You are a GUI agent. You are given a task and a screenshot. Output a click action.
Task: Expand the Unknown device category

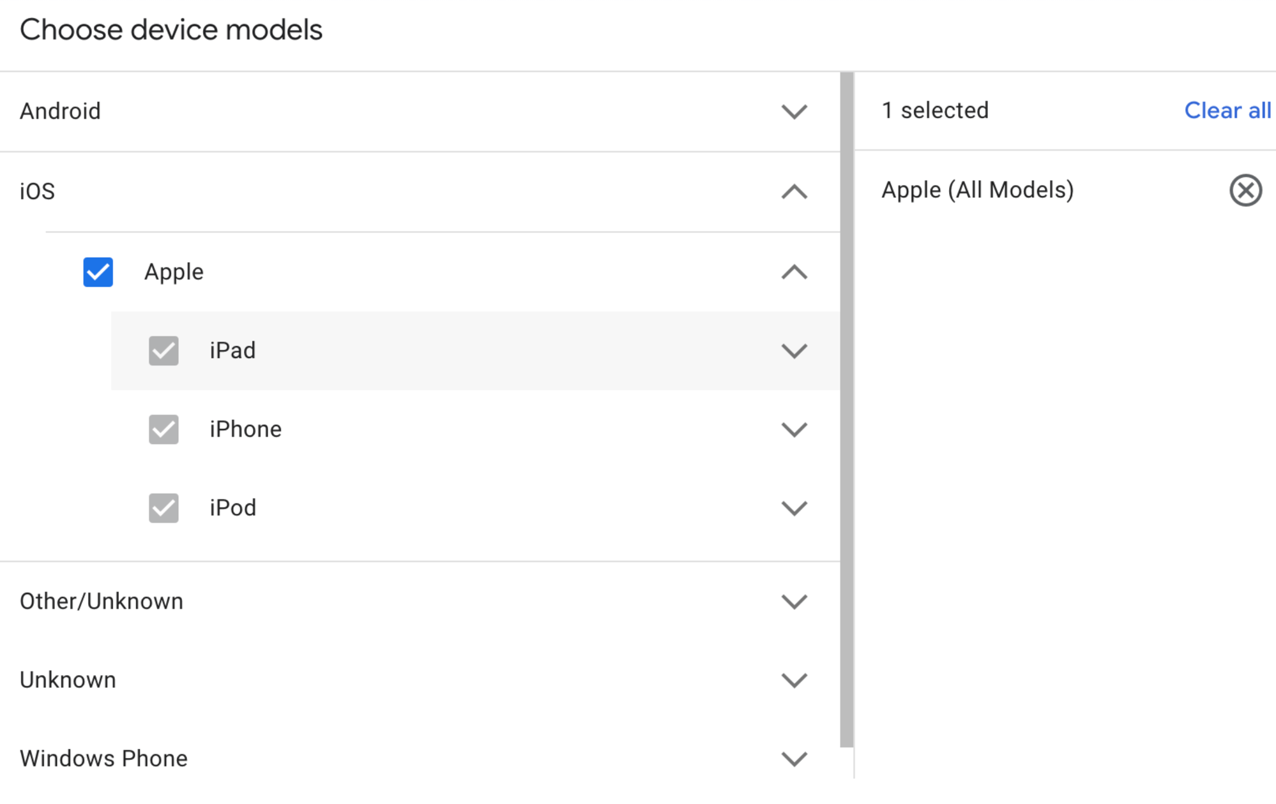(x=794, y=680)
